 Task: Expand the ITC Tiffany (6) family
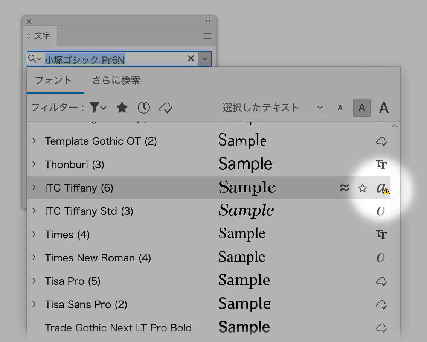point(34,187)
